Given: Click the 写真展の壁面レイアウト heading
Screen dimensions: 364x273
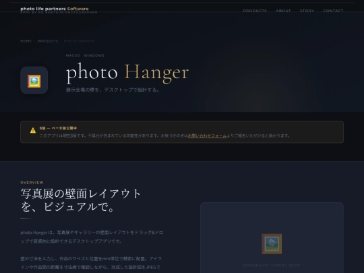Looking at the screenshot, I should (81, 200).
